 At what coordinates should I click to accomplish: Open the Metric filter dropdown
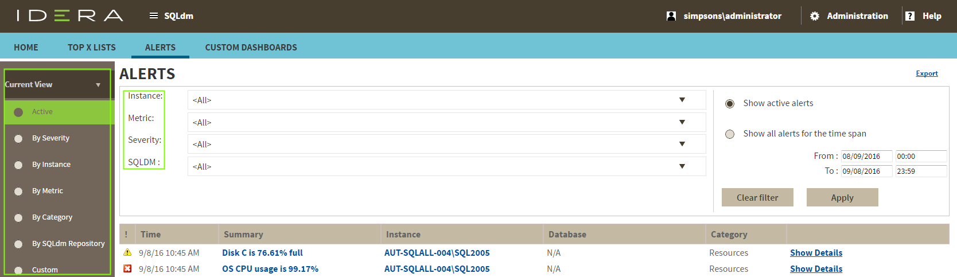click(446, 122)
